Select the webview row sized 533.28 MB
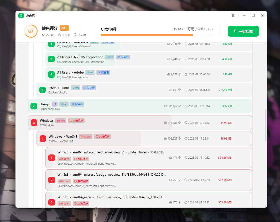Screen dimensions: 280x222 (x=149, y=200)
